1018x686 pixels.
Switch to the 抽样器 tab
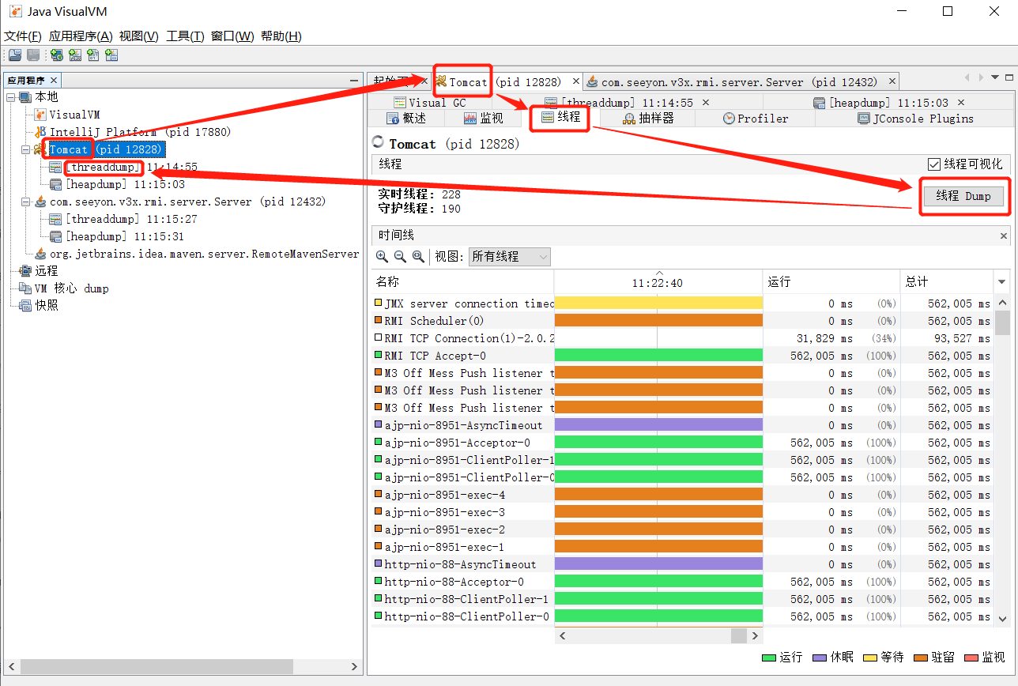point(648,119)
